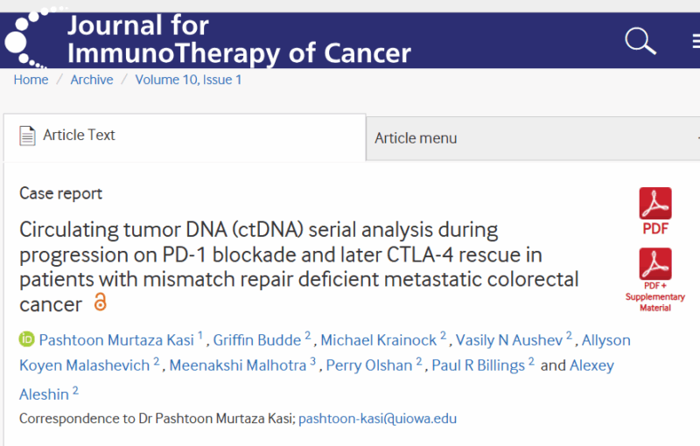Viewport: 700px width, 446px height.
Task: Download the article PDF icon
Action: coord(654,211)
